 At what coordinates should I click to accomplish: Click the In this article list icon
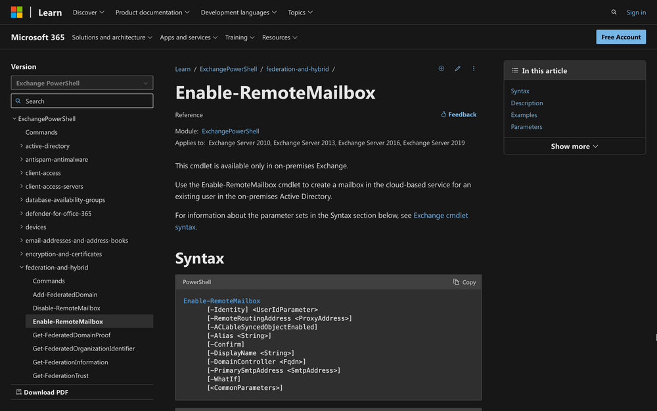click(514, 70)
